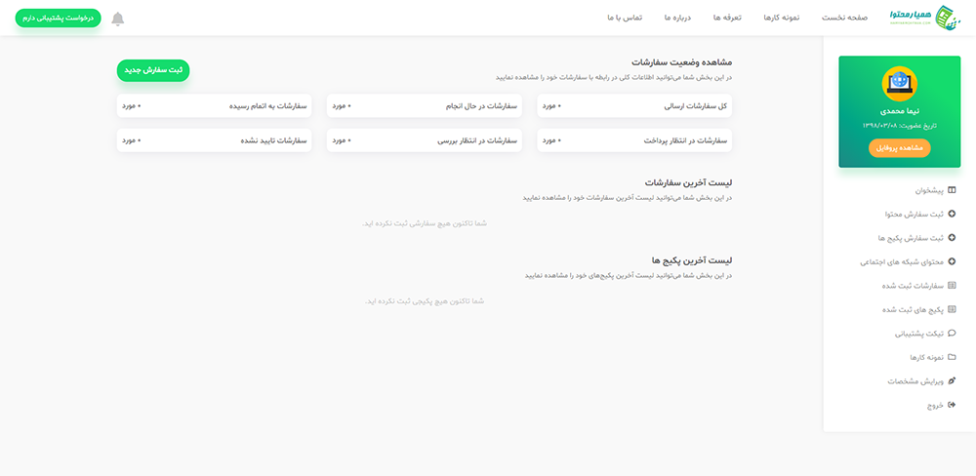Open تیکت پشتیبانی sidebar link
Screen dimensions: 976x476
tap(919, 334)
